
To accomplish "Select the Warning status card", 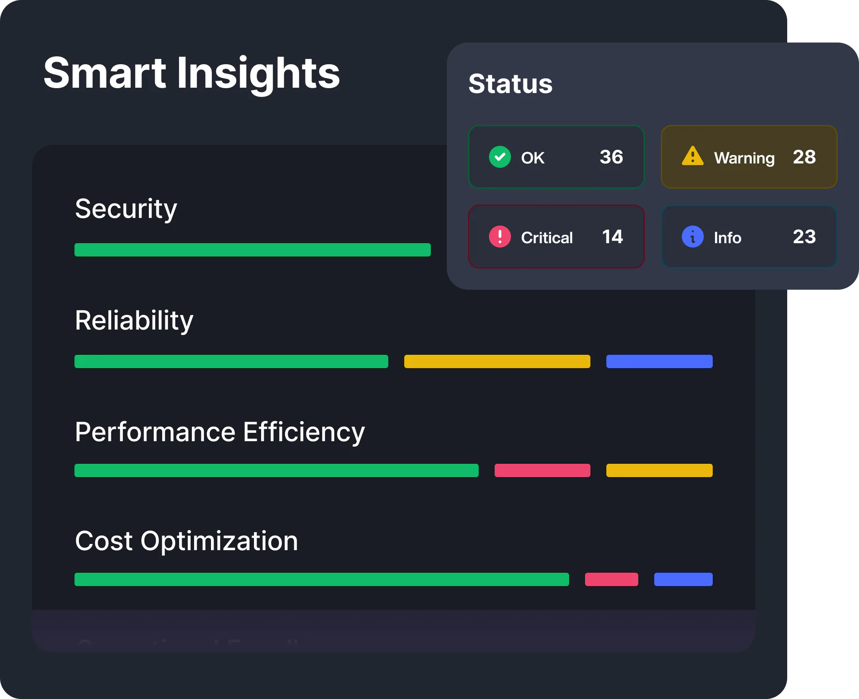I will pos(749,157).
